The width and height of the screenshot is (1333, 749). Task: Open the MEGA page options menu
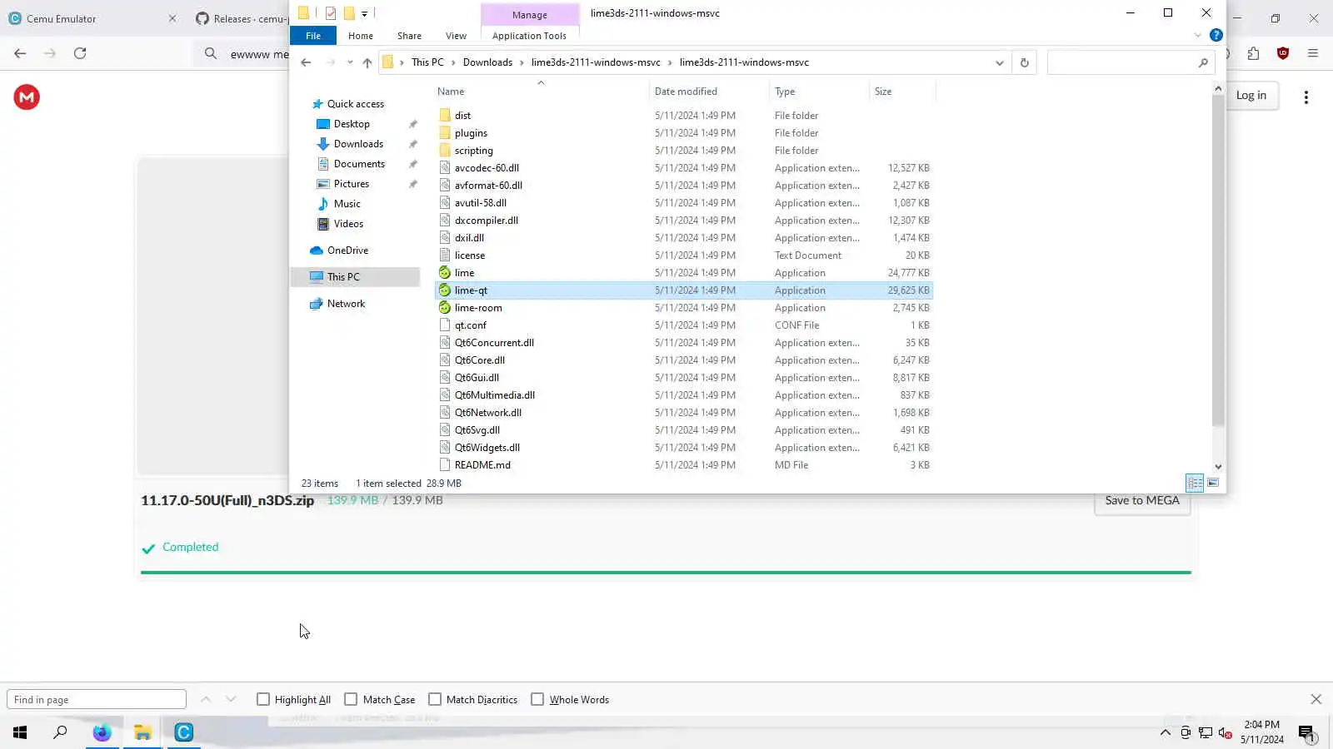tap(1306, 97)
